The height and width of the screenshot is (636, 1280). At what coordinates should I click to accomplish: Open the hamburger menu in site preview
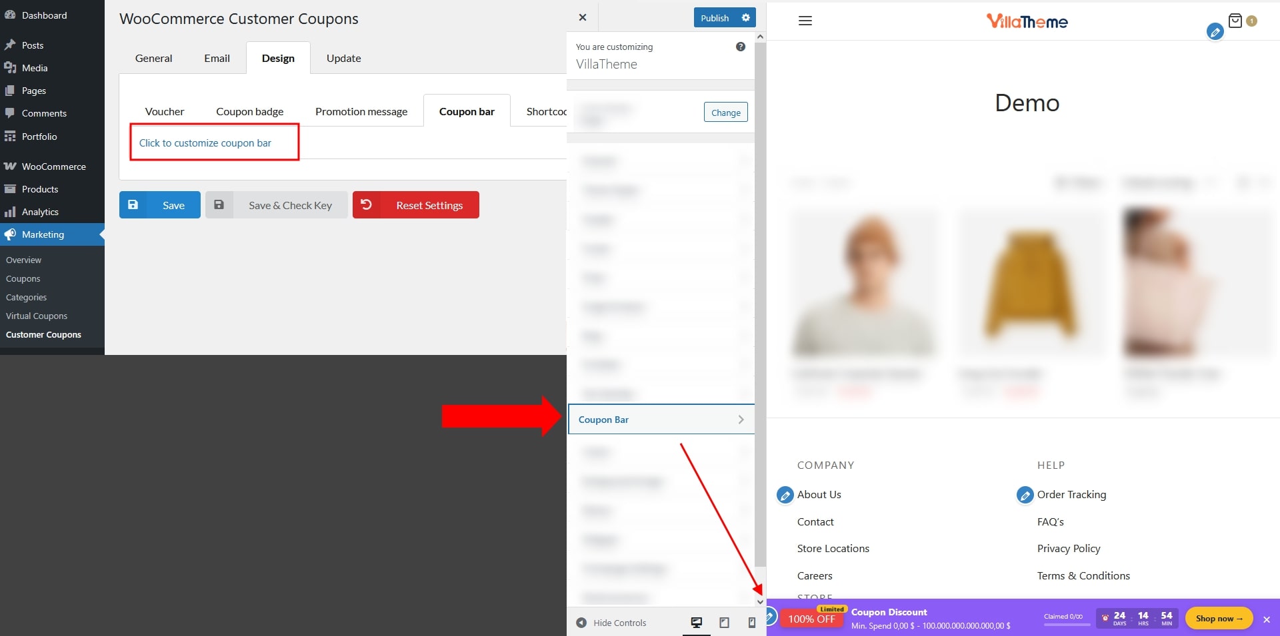coord(805,21)
